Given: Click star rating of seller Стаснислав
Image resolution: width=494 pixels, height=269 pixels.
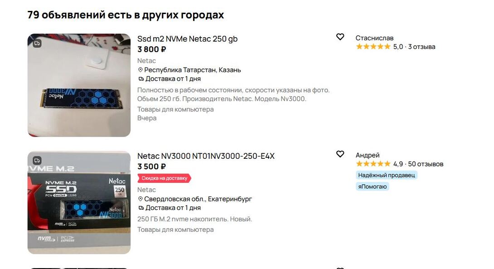Looking at the screenshot, I should pyautogui.click(x=373, y=47).
